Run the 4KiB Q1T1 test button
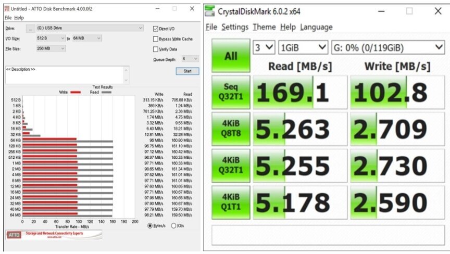The height and width of the screenshot is (254, 450). tap(231, 202)
